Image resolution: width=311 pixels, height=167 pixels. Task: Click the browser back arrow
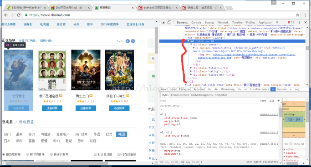pos(6,15)
